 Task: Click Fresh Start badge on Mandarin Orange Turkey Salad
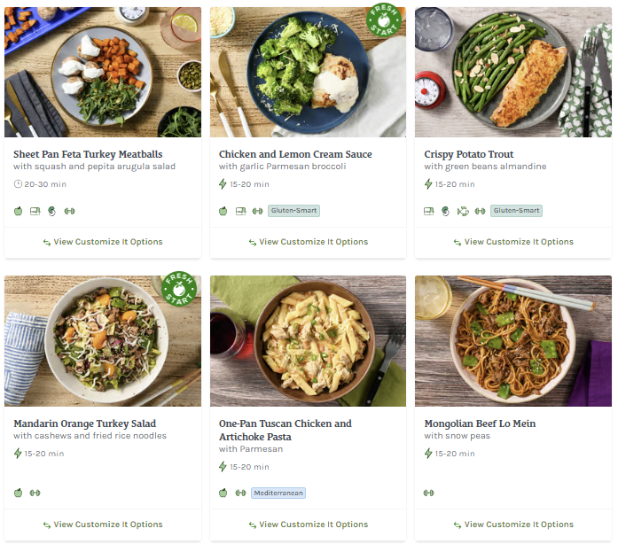coord(179,290)
